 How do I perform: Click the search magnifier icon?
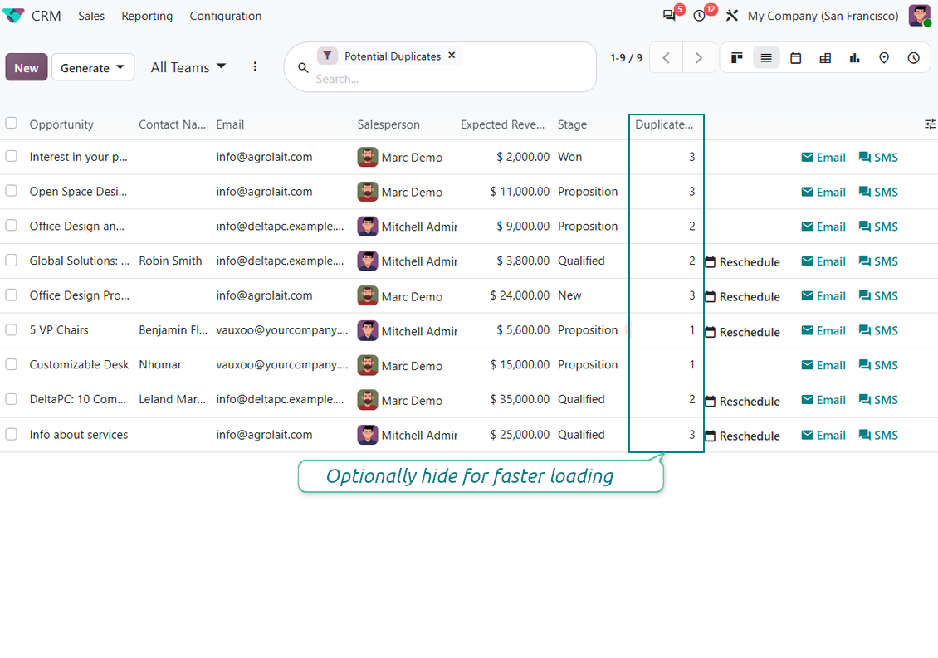pos(303,67)
